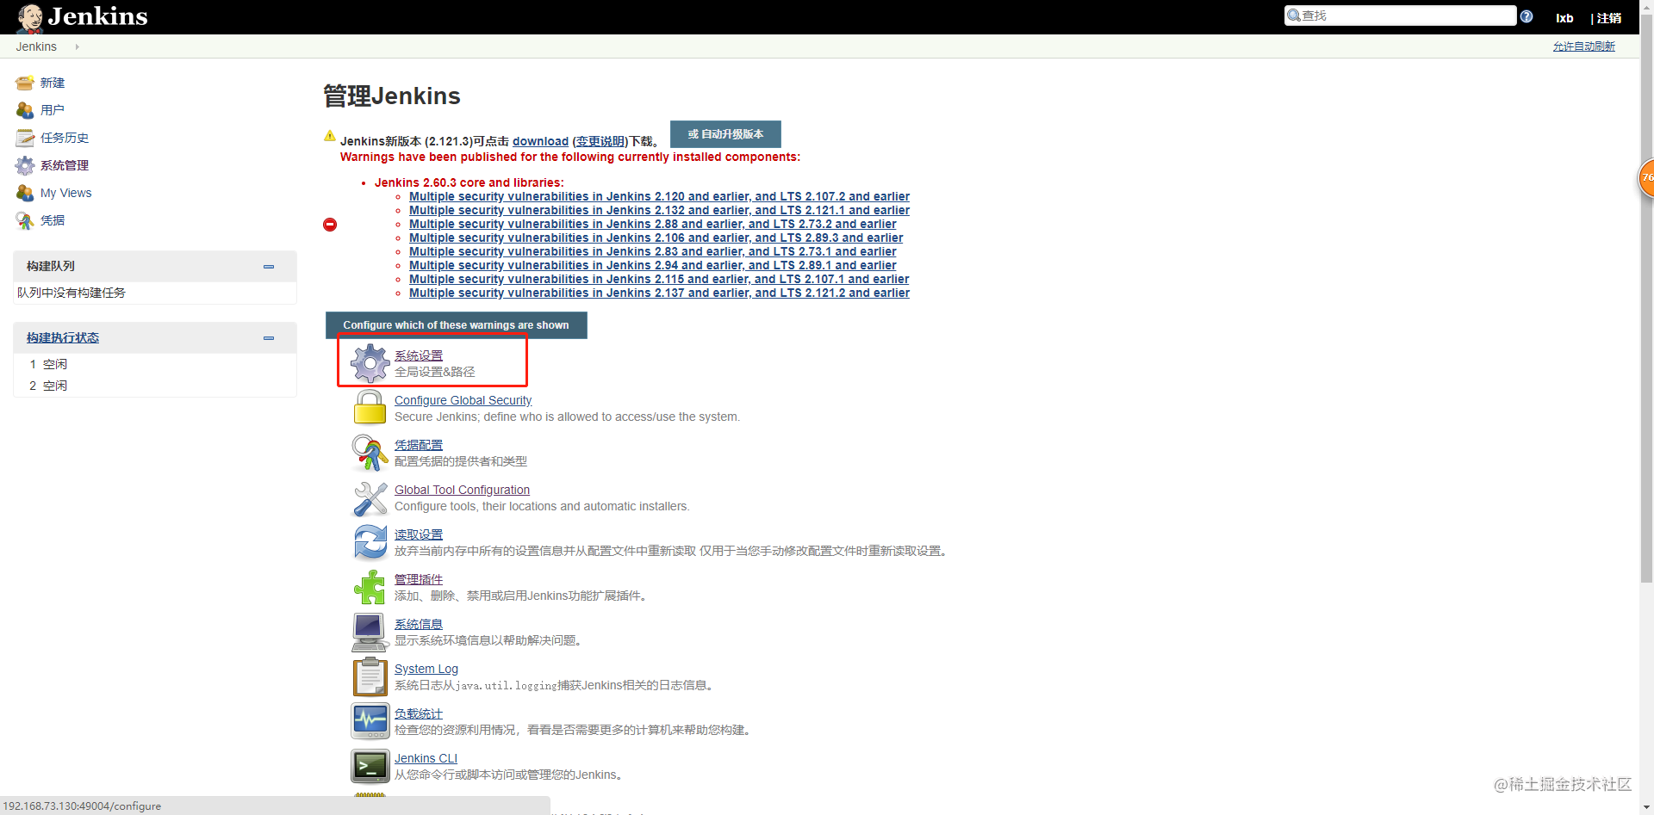Click the red stop warning icon
Viewport: 1654px width, 815px height.
[330, 225]
